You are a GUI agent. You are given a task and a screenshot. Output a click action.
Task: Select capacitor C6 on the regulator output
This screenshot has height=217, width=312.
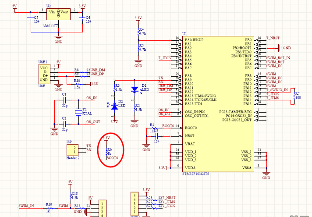point(82,18)
